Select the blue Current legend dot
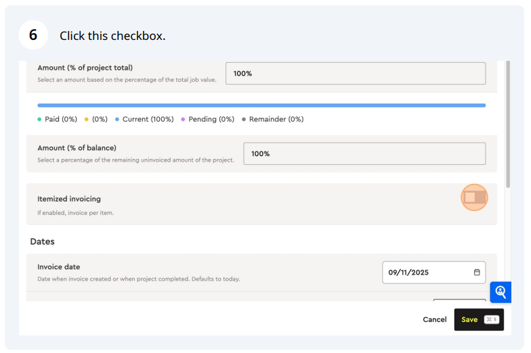531x353 pixels. 116,119
